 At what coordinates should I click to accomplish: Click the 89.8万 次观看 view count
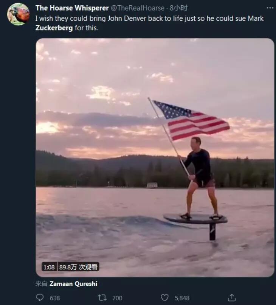[78, 267]
